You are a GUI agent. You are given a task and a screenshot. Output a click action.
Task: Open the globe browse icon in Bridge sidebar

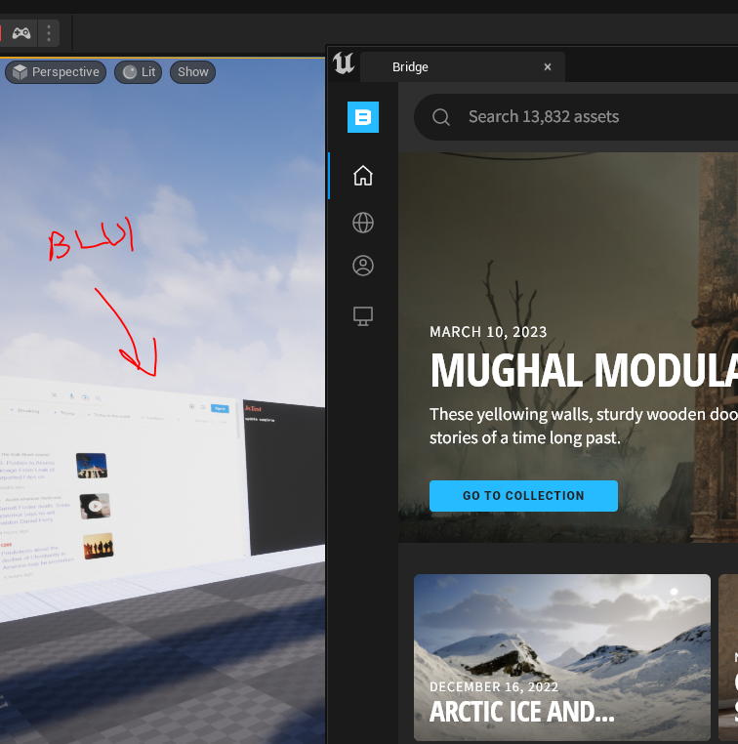pos(363,223)
